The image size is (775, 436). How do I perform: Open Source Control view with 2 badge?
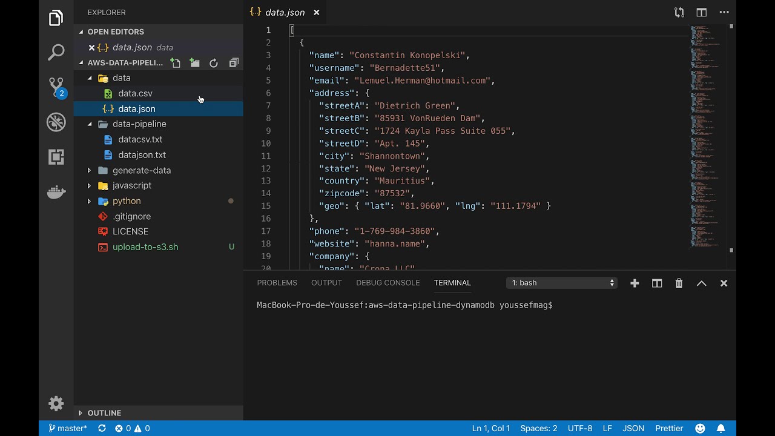pyautogui.click(x=56, y=87)
